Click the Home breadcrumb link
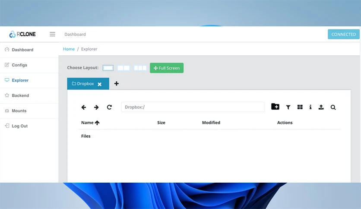The height and width of the screenshot is (209, 361). [x=69, y=49]
